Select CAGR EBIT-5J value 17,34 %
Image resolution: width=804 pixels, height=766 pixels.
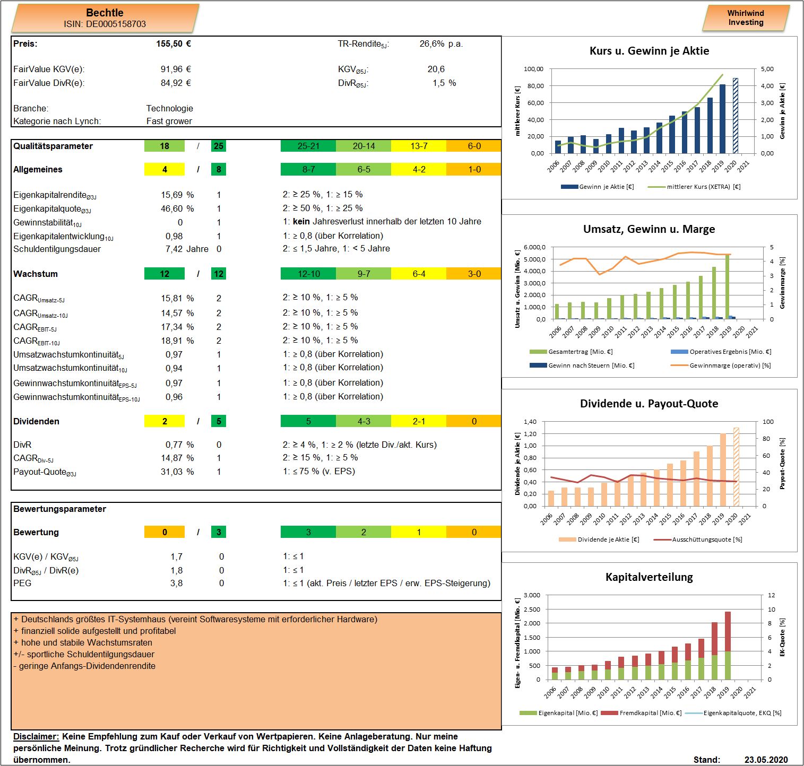(x=177, y=327)
